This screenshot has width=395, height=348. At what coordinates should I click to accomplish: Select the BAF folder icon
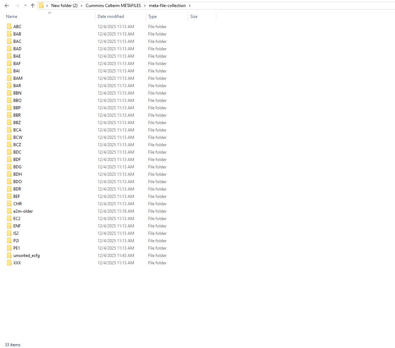pyautogui.click(x=9, y=63)
